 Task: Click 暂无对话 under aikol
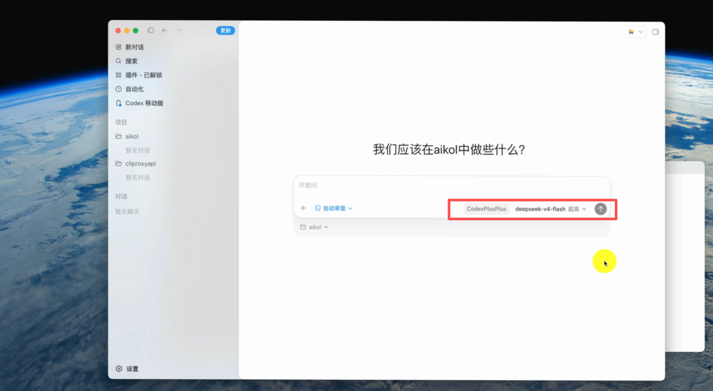(138, 150)
